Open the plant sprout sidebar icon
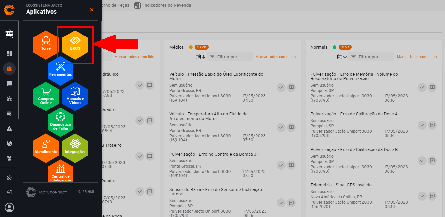 tap(9, 158)
